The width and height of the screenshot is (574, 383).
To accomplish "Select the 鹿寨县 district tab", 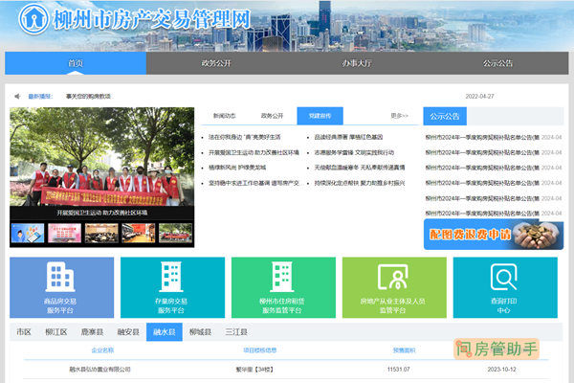I will 92,332.
